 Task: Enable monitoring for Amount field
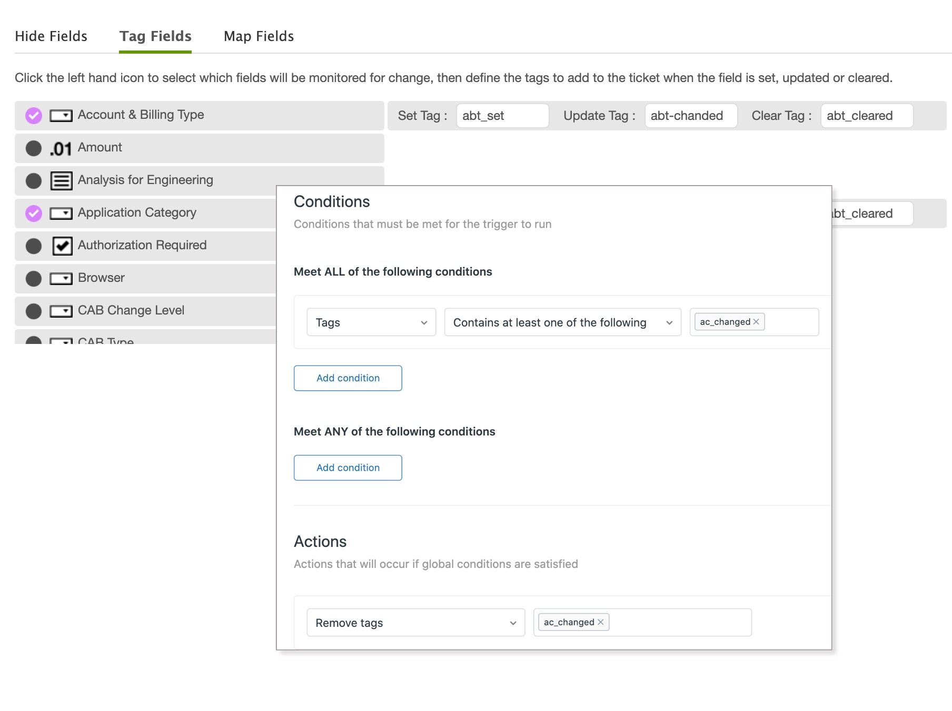click(34, 148)
